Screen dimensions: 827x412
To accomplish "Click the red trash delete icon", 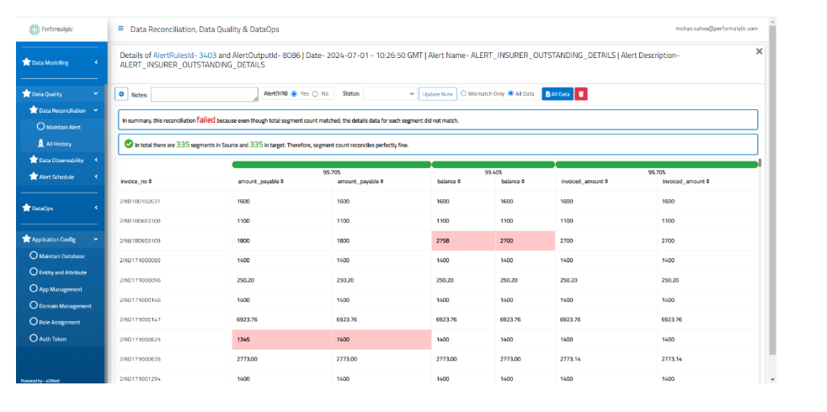I will pos(582,94).
